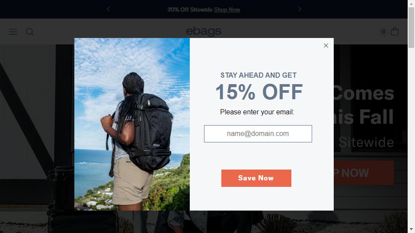Open the hamburger navigation menu
This screenshot has height=233, width=415.
click(x=13, y=31)
